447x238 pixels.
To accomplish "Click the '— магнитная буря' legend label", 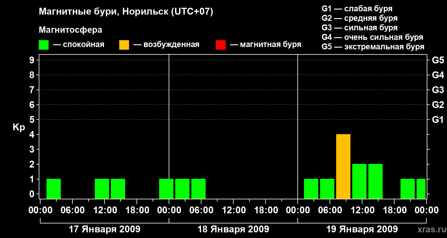I will (x=266, y=45).
